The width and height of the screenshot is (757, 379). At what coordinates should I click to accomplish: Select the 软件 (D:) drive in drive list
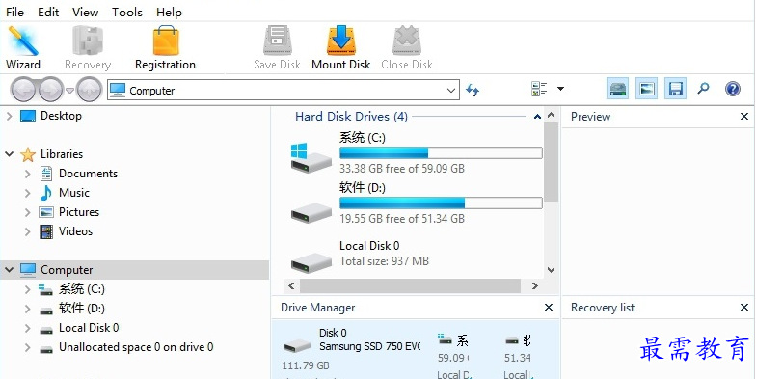tap(417, 203)
